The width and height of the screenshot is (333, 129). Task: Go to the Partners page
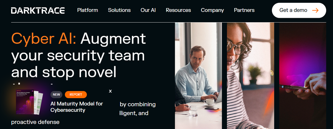coord(244,10)
